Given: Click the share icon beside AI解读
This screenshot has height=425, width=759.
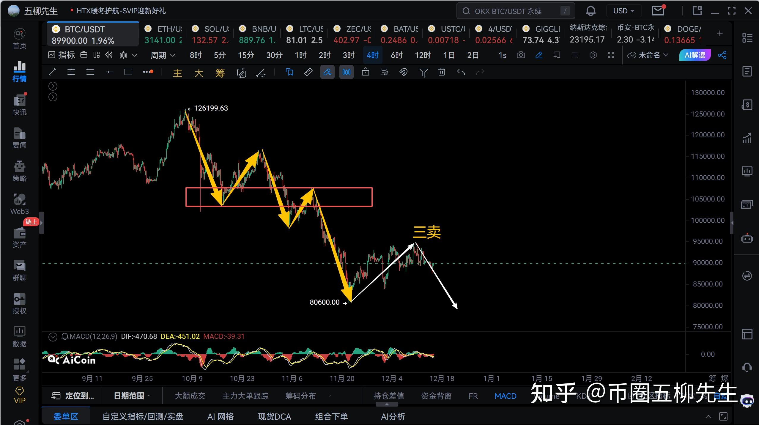Looking at the screenshot, I should [722, 55].
